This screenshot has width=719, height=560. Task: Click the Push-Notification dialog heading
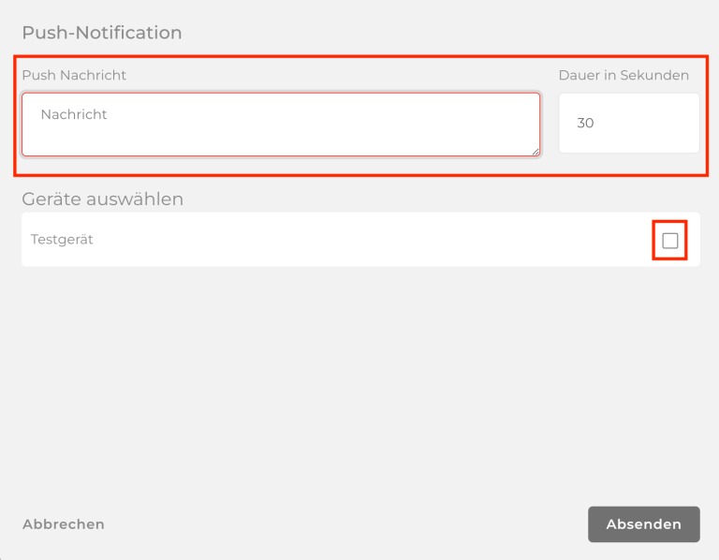102,33
